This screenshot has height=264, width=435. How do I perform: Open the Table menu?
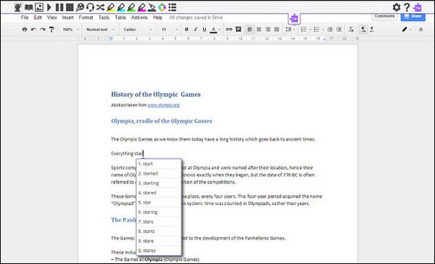tap(120, 17)
